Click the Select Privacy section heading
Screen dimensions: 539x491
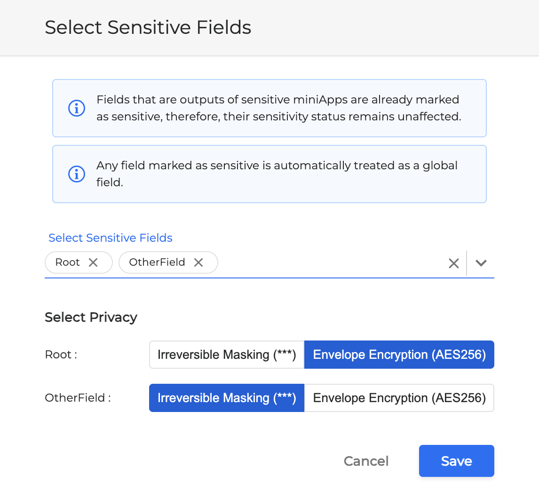click(90, 317)
